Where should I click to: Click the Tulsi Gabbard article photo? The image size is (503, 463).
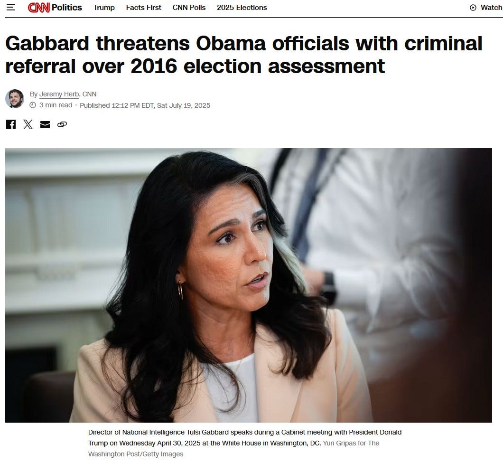[249, 285]
